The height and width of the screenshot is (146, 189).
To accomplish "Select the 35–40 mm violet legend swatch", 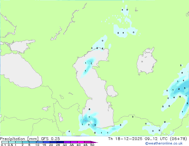I will point(74,142).
